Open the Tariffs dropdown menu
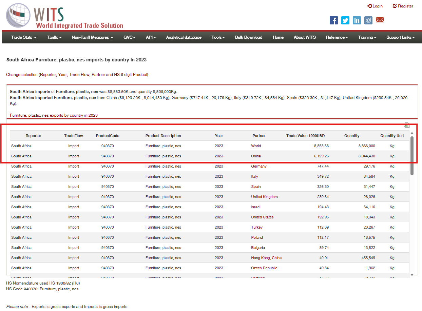The width and height of the screenshot is (422, 311). 54,37
